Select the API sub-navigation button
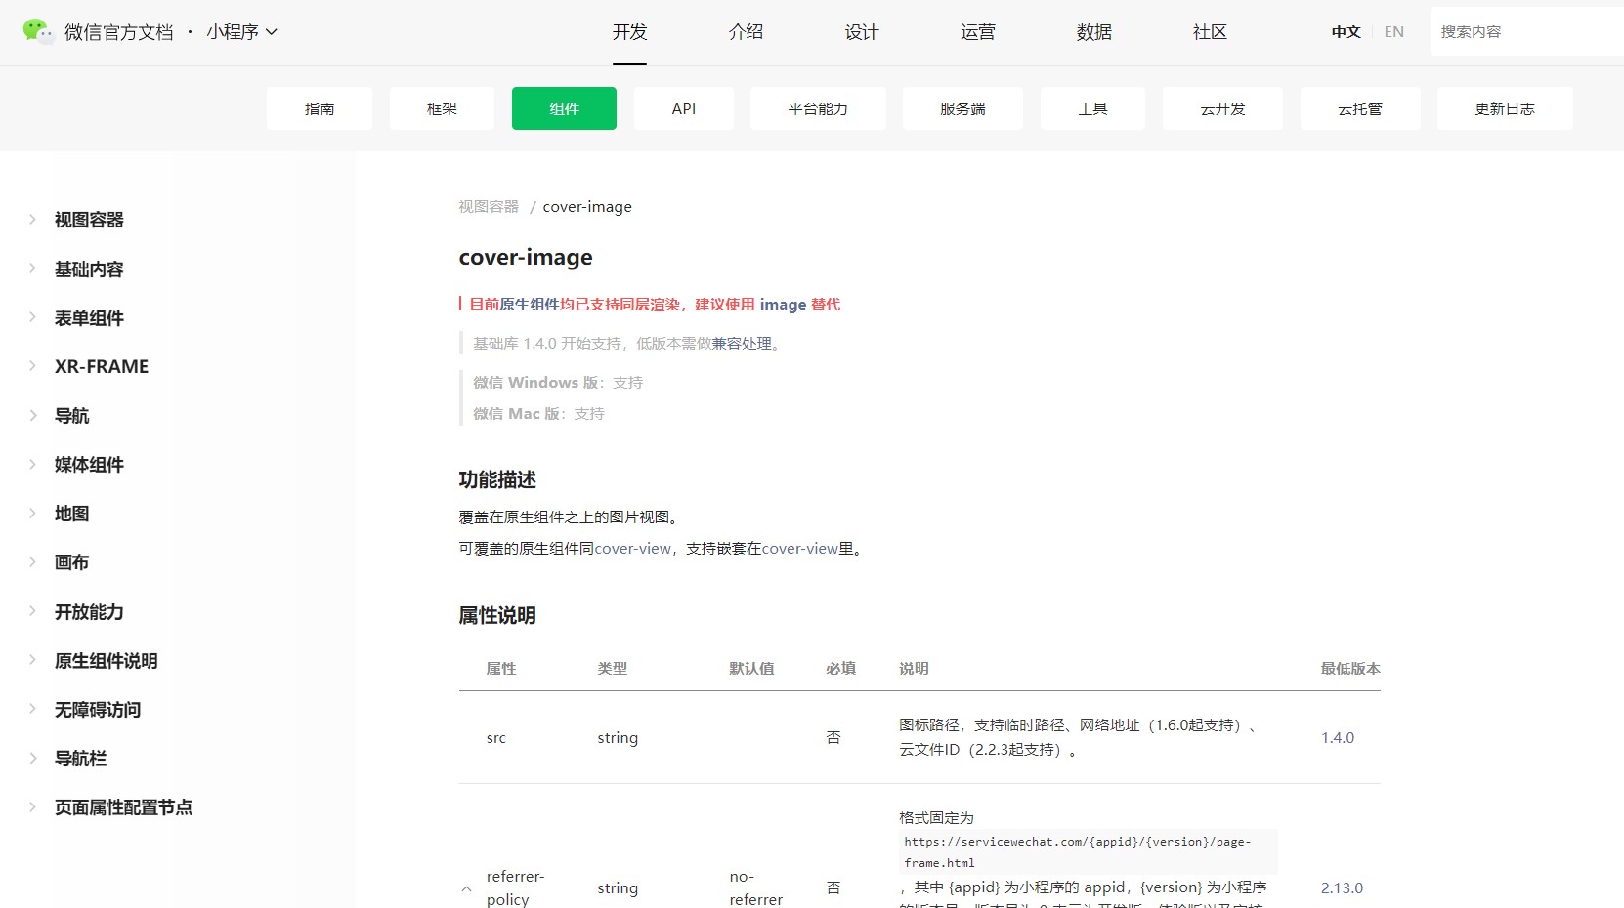 pos(684,108)
